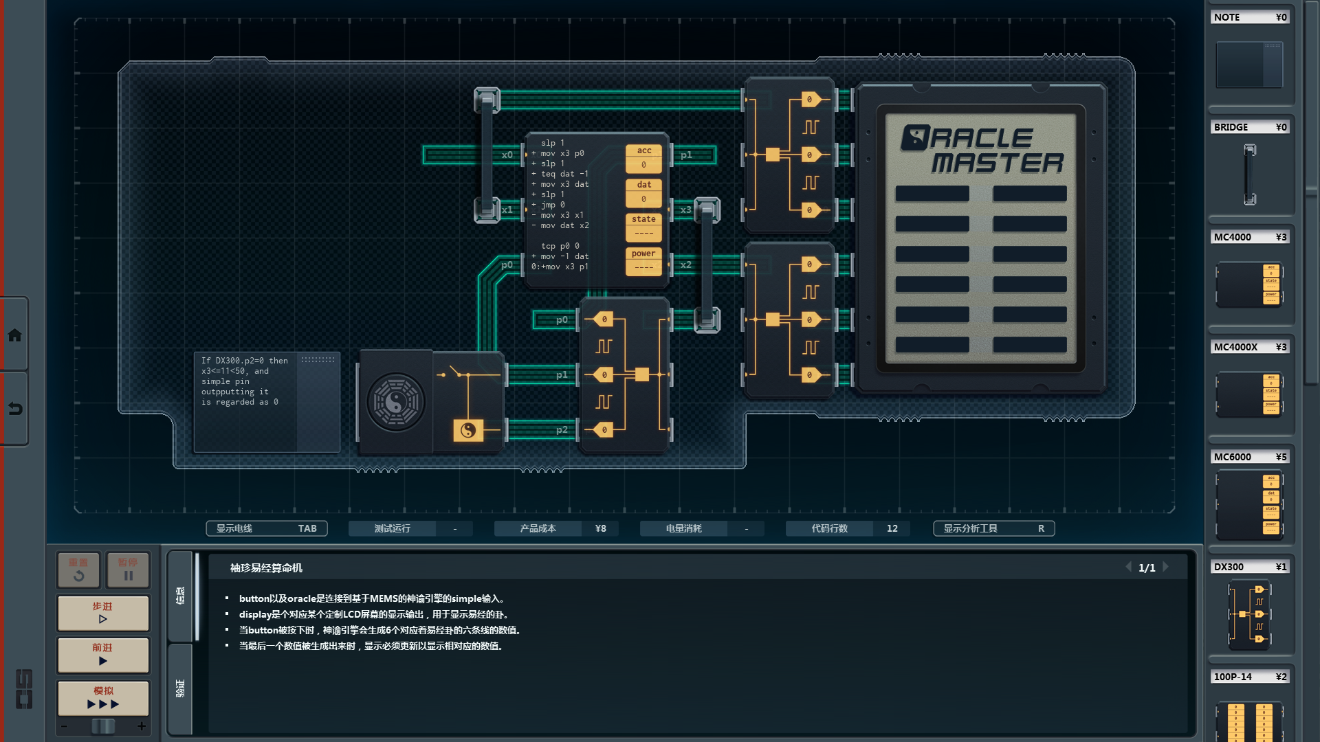Toggle wire display with the 显示电线 button
This screenshot has height=742, width=1320.
click(x=266, y=528)
